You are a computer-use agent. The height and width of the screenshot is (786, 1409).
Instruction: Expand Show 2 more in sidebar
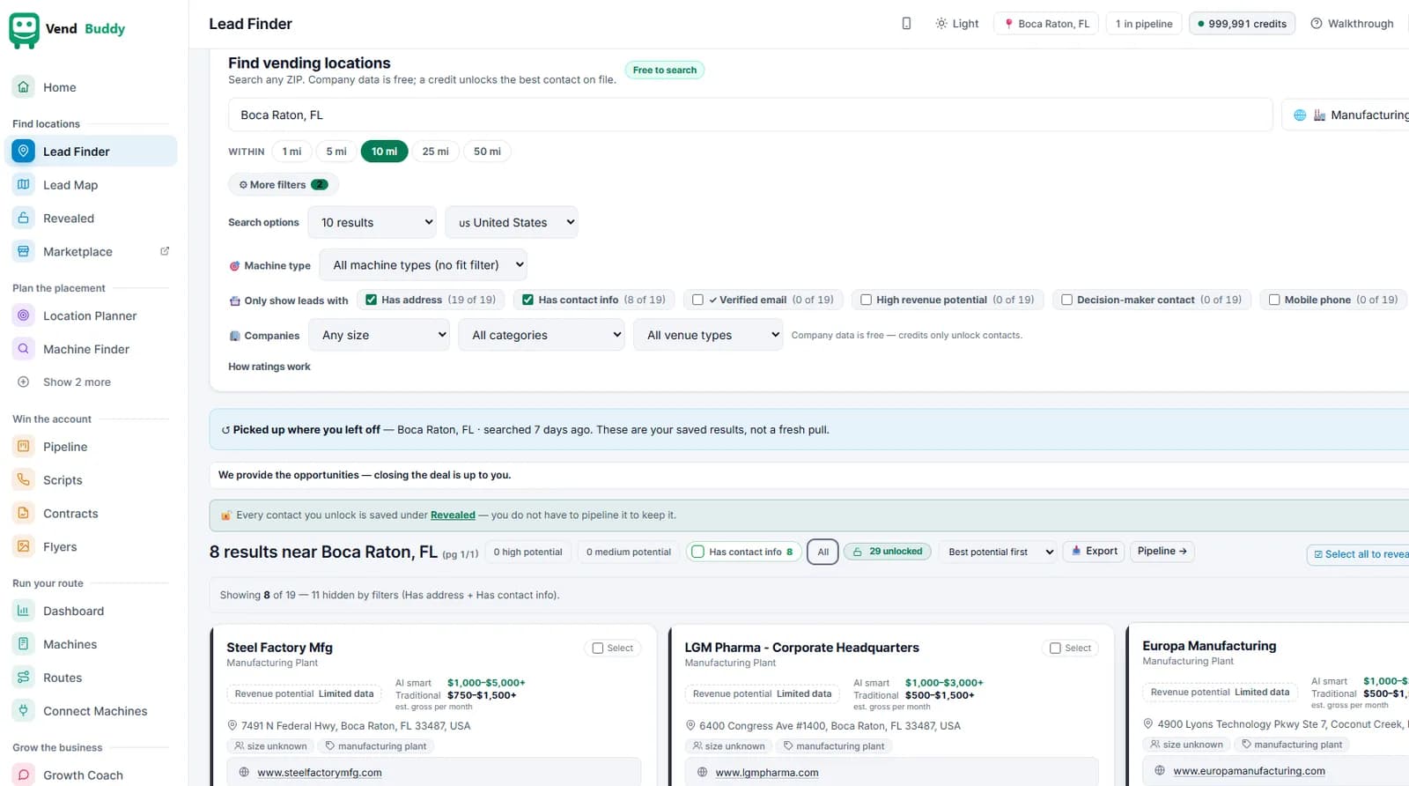(x=77, y=382)
